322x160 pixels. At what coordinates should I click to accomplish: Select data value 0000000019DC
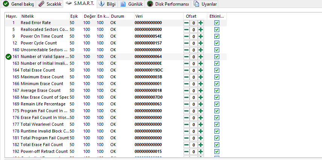[149, 70]
